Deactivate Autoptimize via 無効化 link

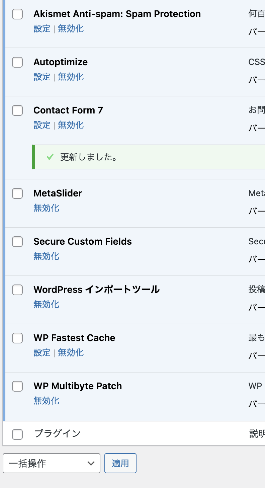point(71,77)
